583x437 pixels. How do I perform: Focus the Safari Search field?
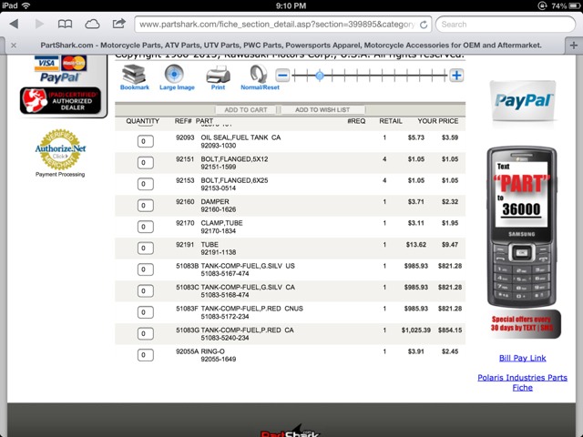(506, 25)
